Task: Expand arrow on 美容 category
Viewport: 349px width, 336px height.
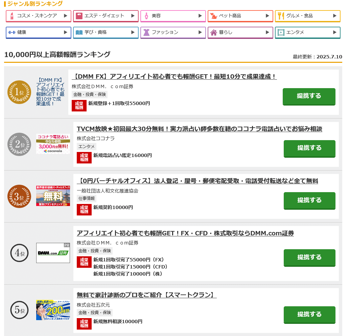Action: (200, 16)
